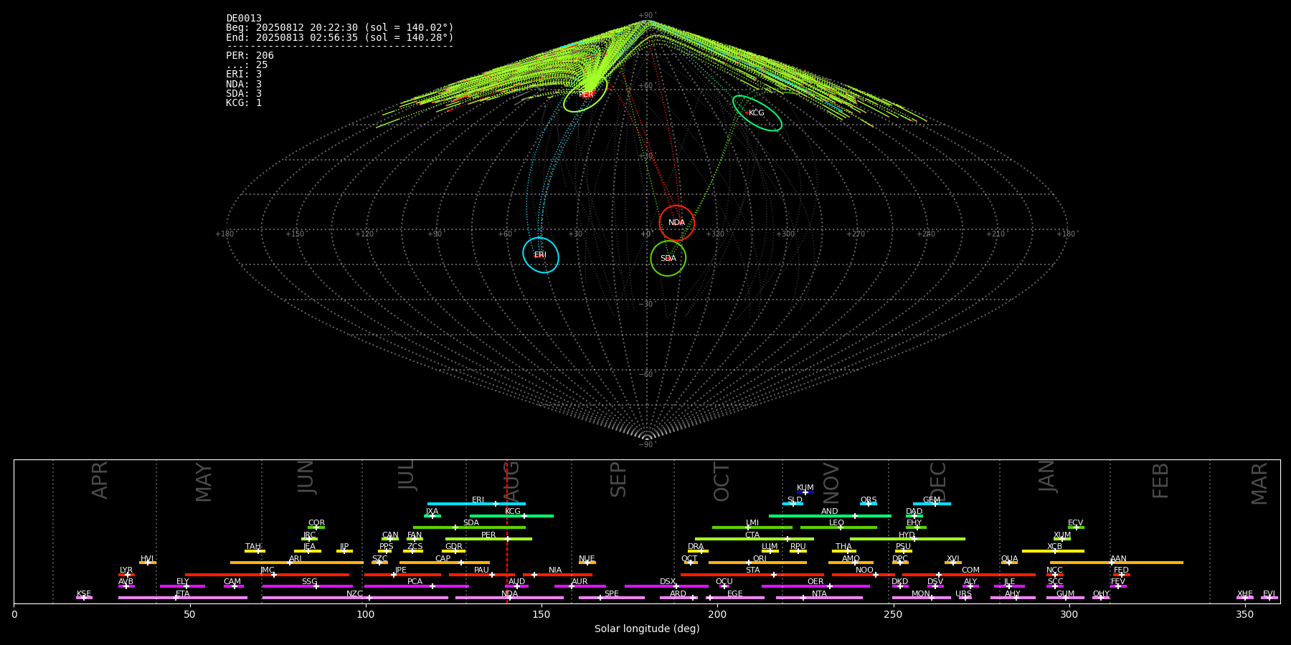Click the COR shower marker
Screen dimensions: 1291x645
[316, 527]
